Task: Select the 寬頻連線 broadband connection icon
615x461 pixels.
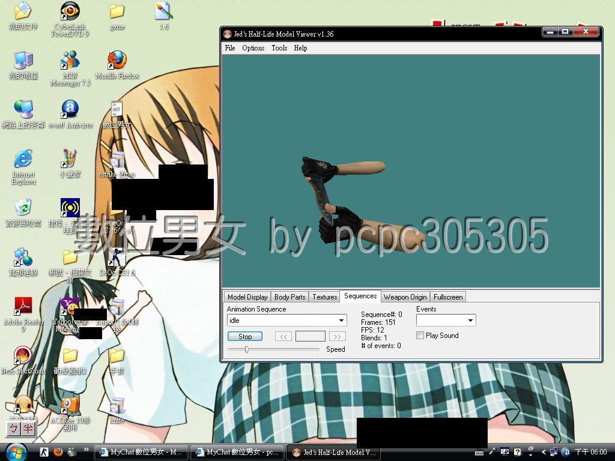Action: pos(23,262)
